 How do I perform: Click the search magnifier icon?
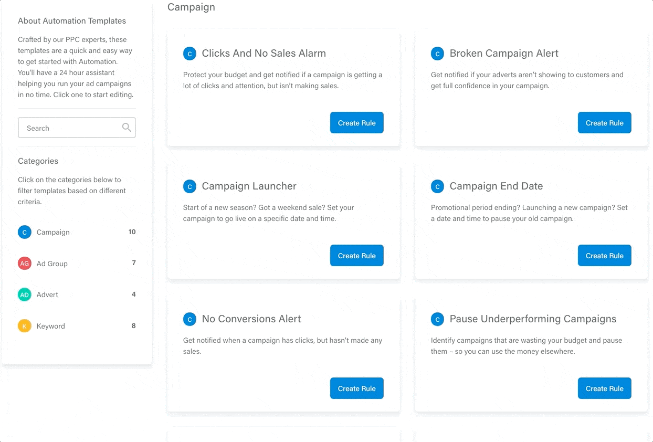coord(127,127)
